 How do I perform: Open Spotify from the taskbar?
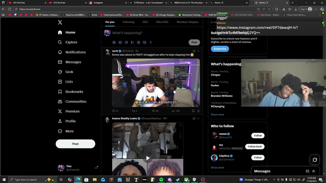pos(161,180)
